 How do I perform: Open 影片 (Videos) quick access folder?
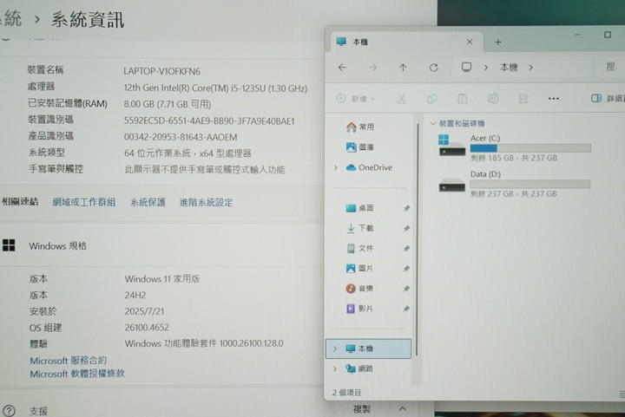click(x=360, y=309)
